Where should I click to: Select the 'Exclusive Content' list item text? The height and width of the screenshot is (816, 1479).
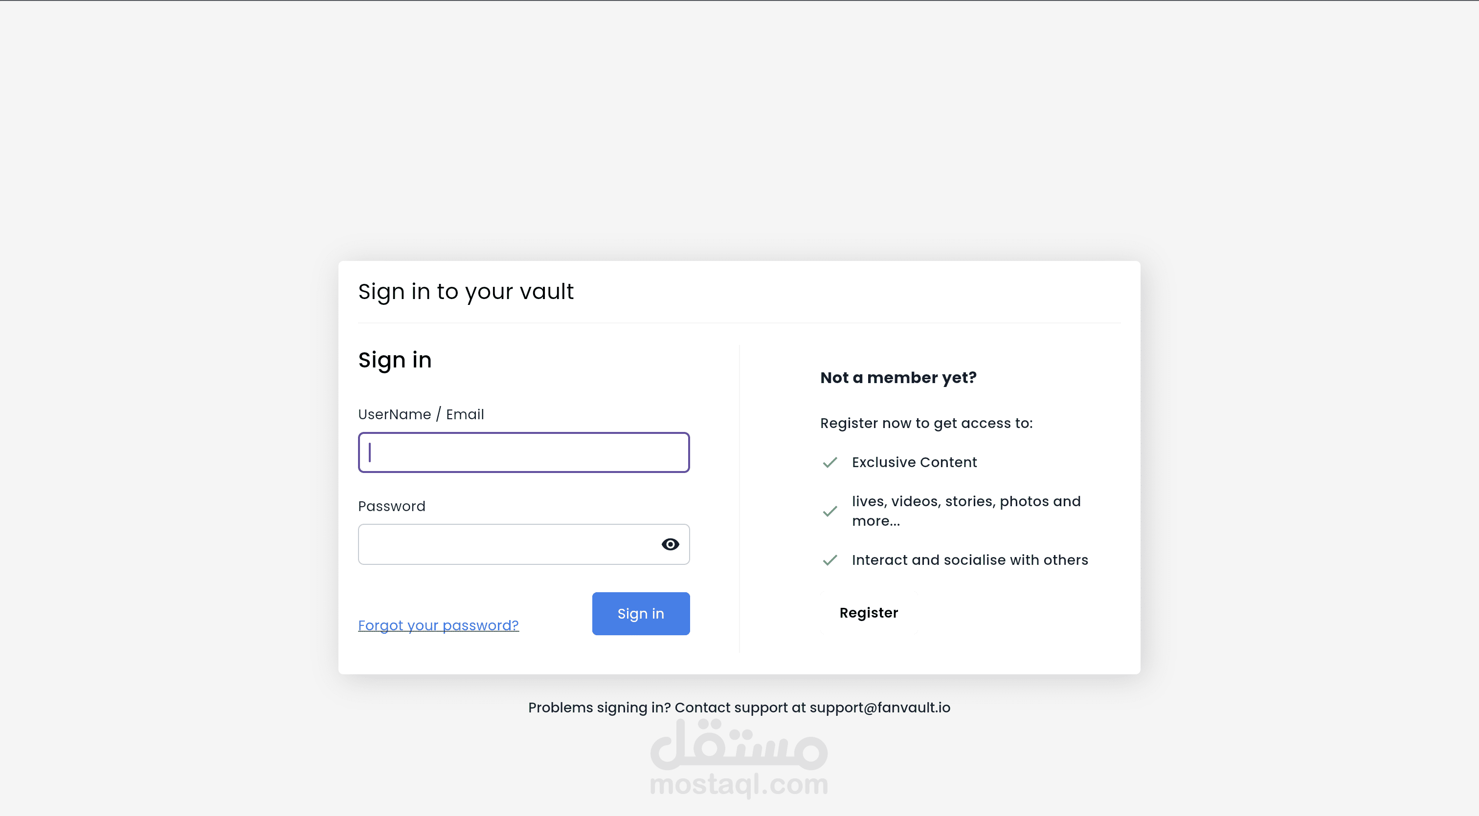914,462
